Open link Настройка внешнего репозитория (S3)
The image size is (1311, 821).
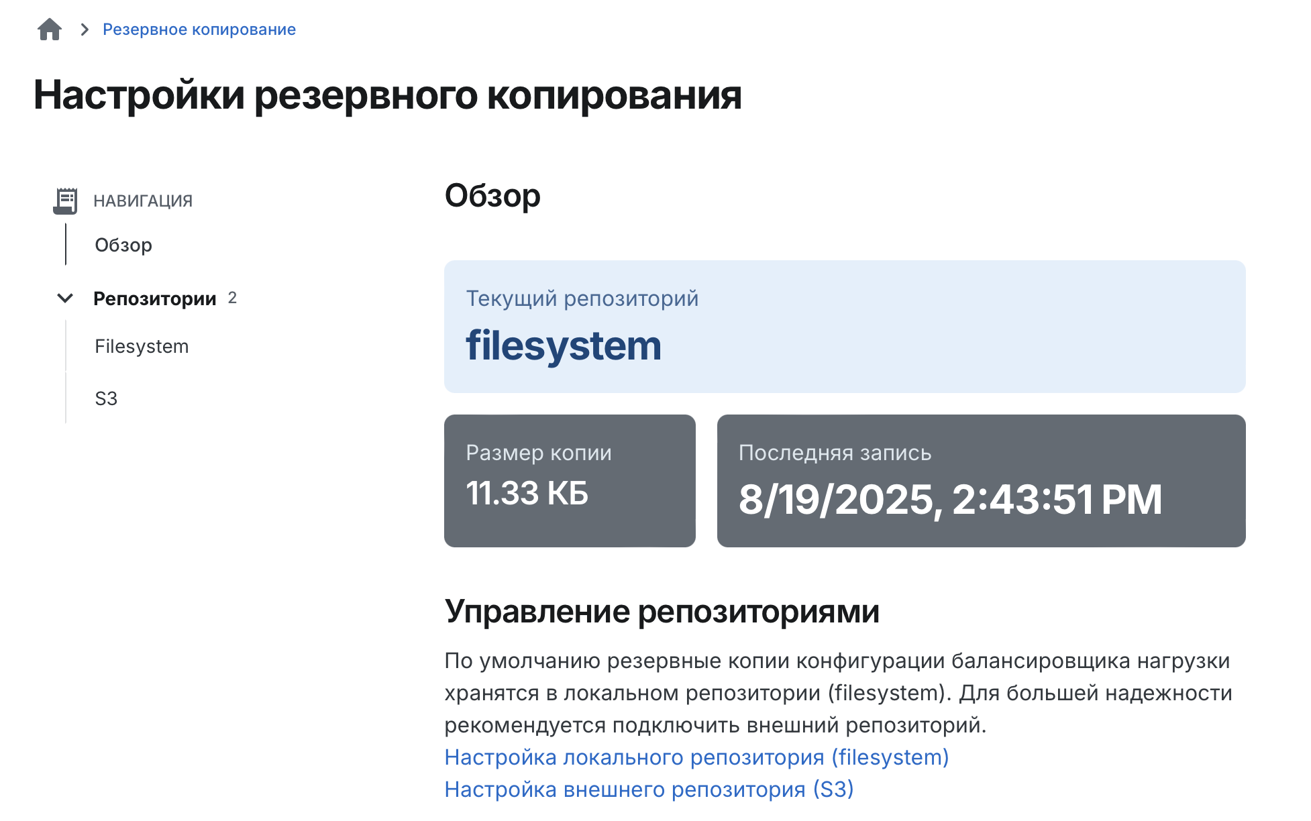coord(649,789)
